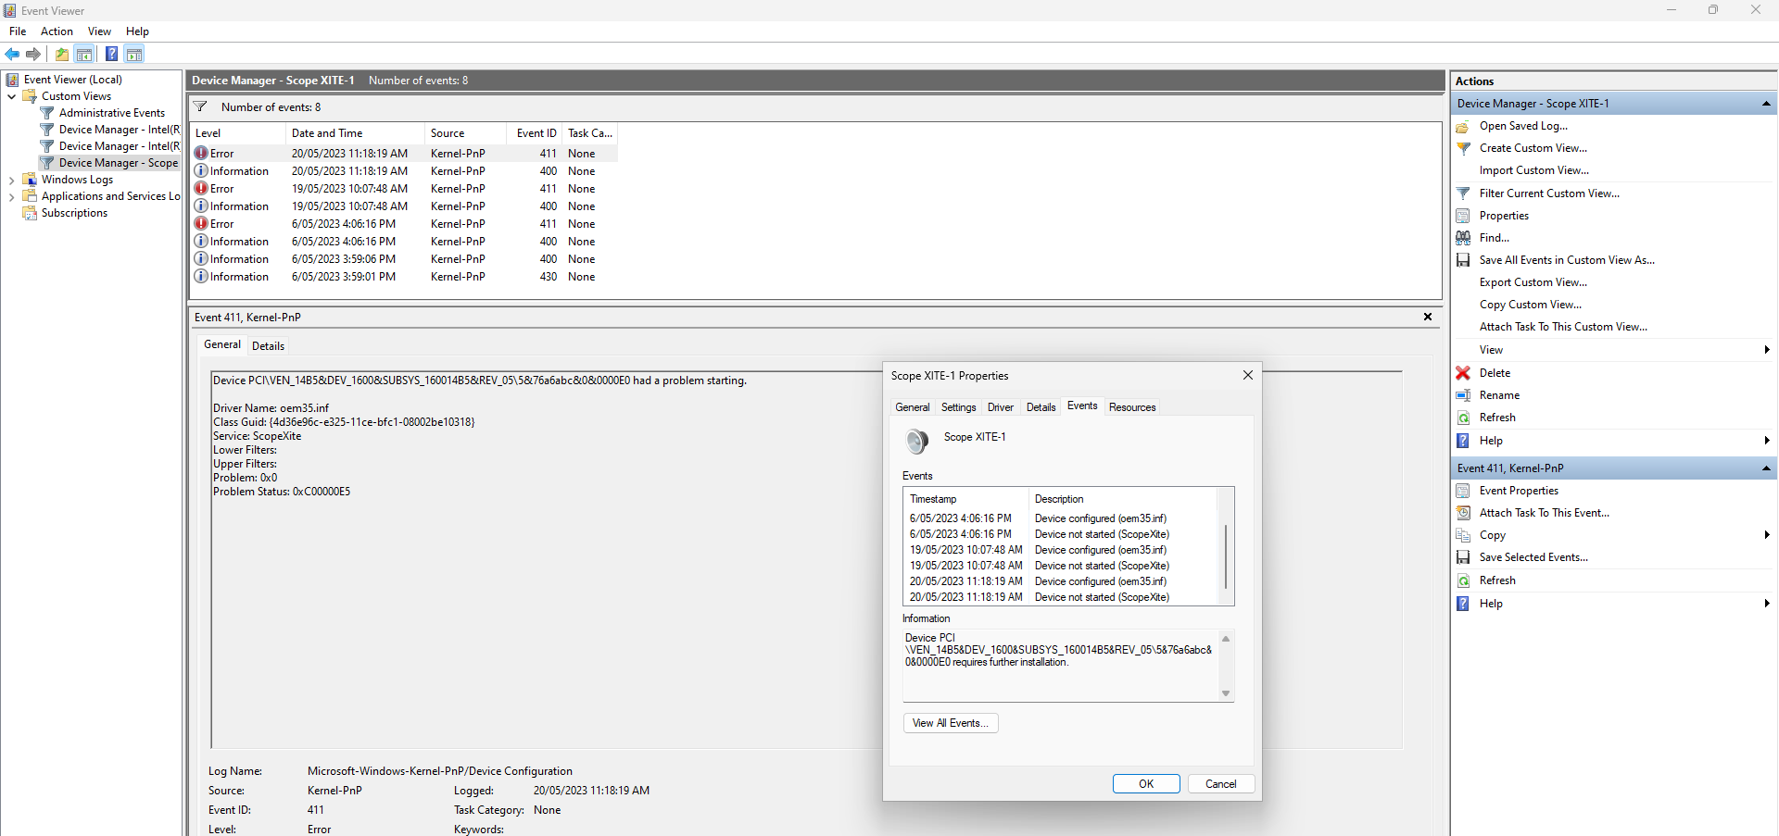Expand Applications and Services Logs node
This screenshot has height=836, width=1779.
click(x=11, y=196)
